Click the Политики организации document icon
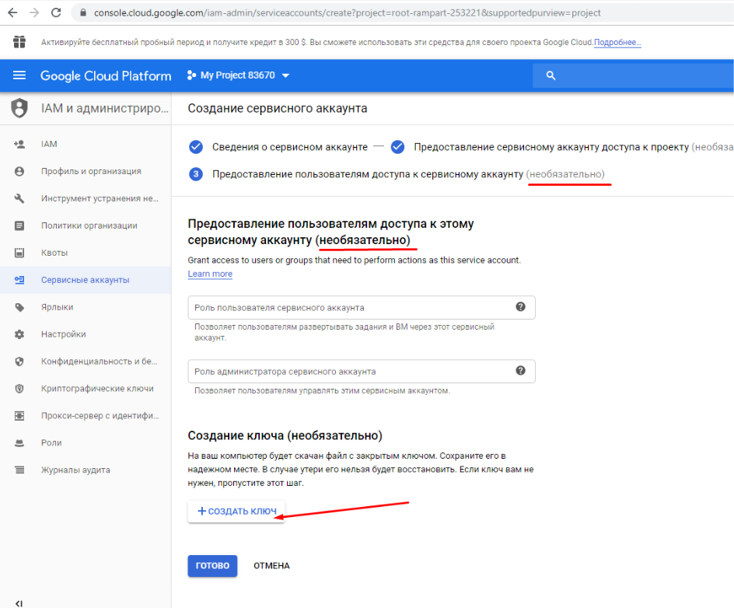 tap(19, 225)
